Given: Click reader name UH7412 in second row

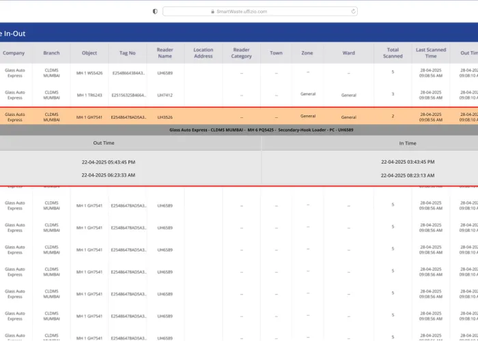Looking at the screenshot, I should pos(165,95).
